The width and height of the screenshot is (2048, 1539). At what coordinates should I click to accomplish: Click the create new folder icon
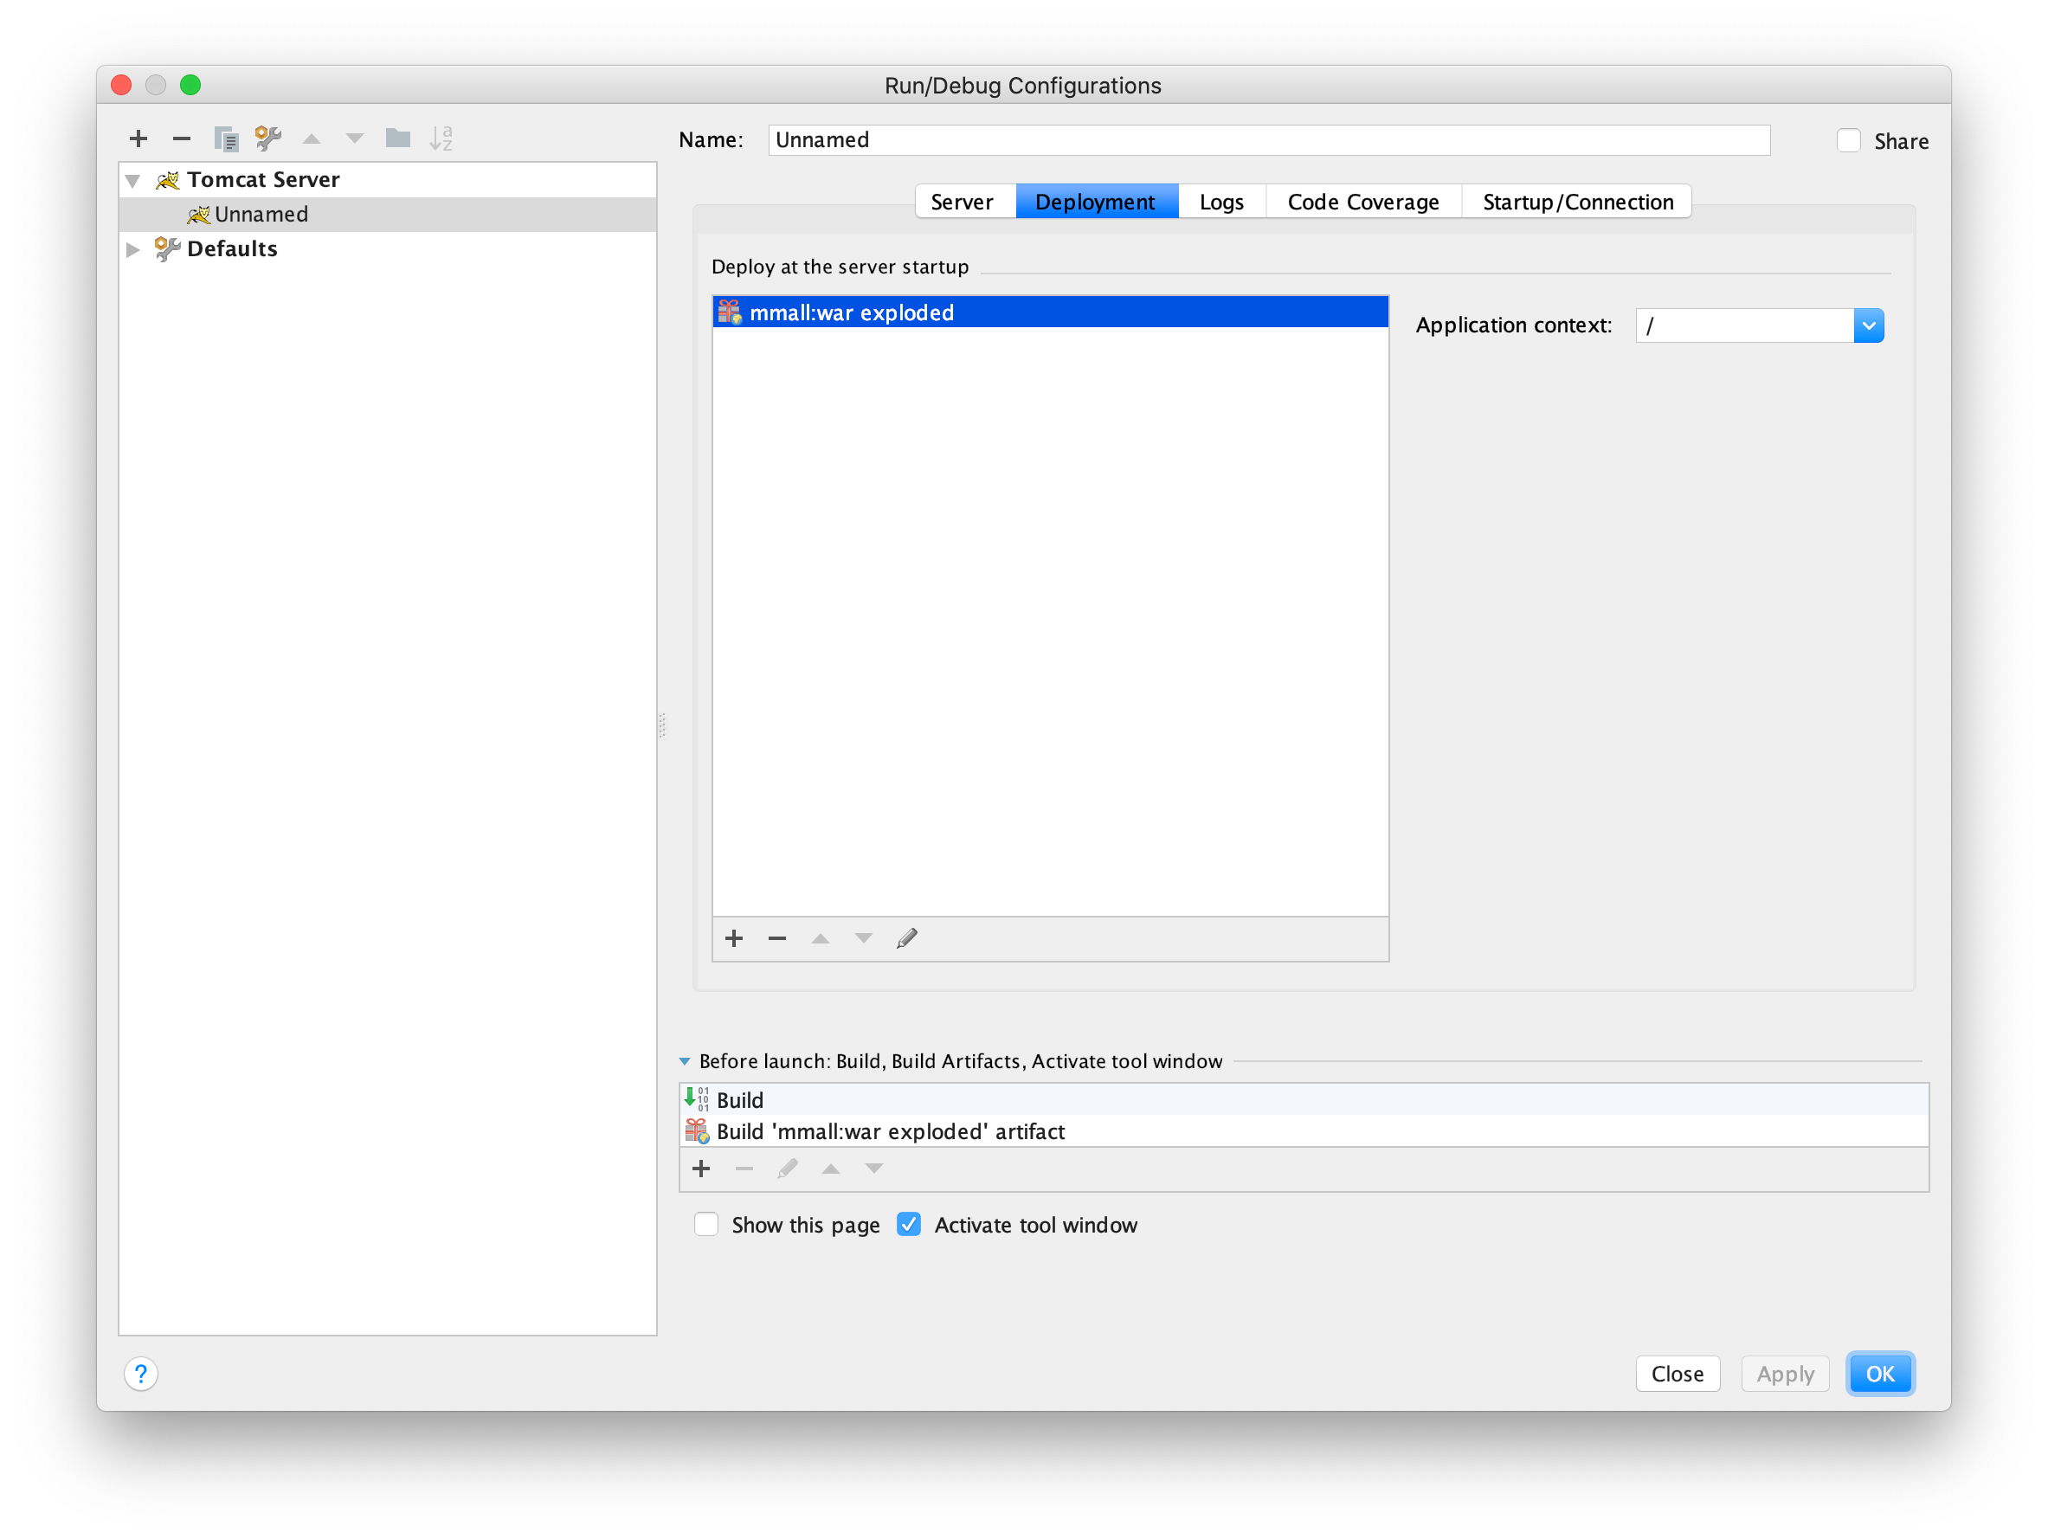(x=398, y=138)
